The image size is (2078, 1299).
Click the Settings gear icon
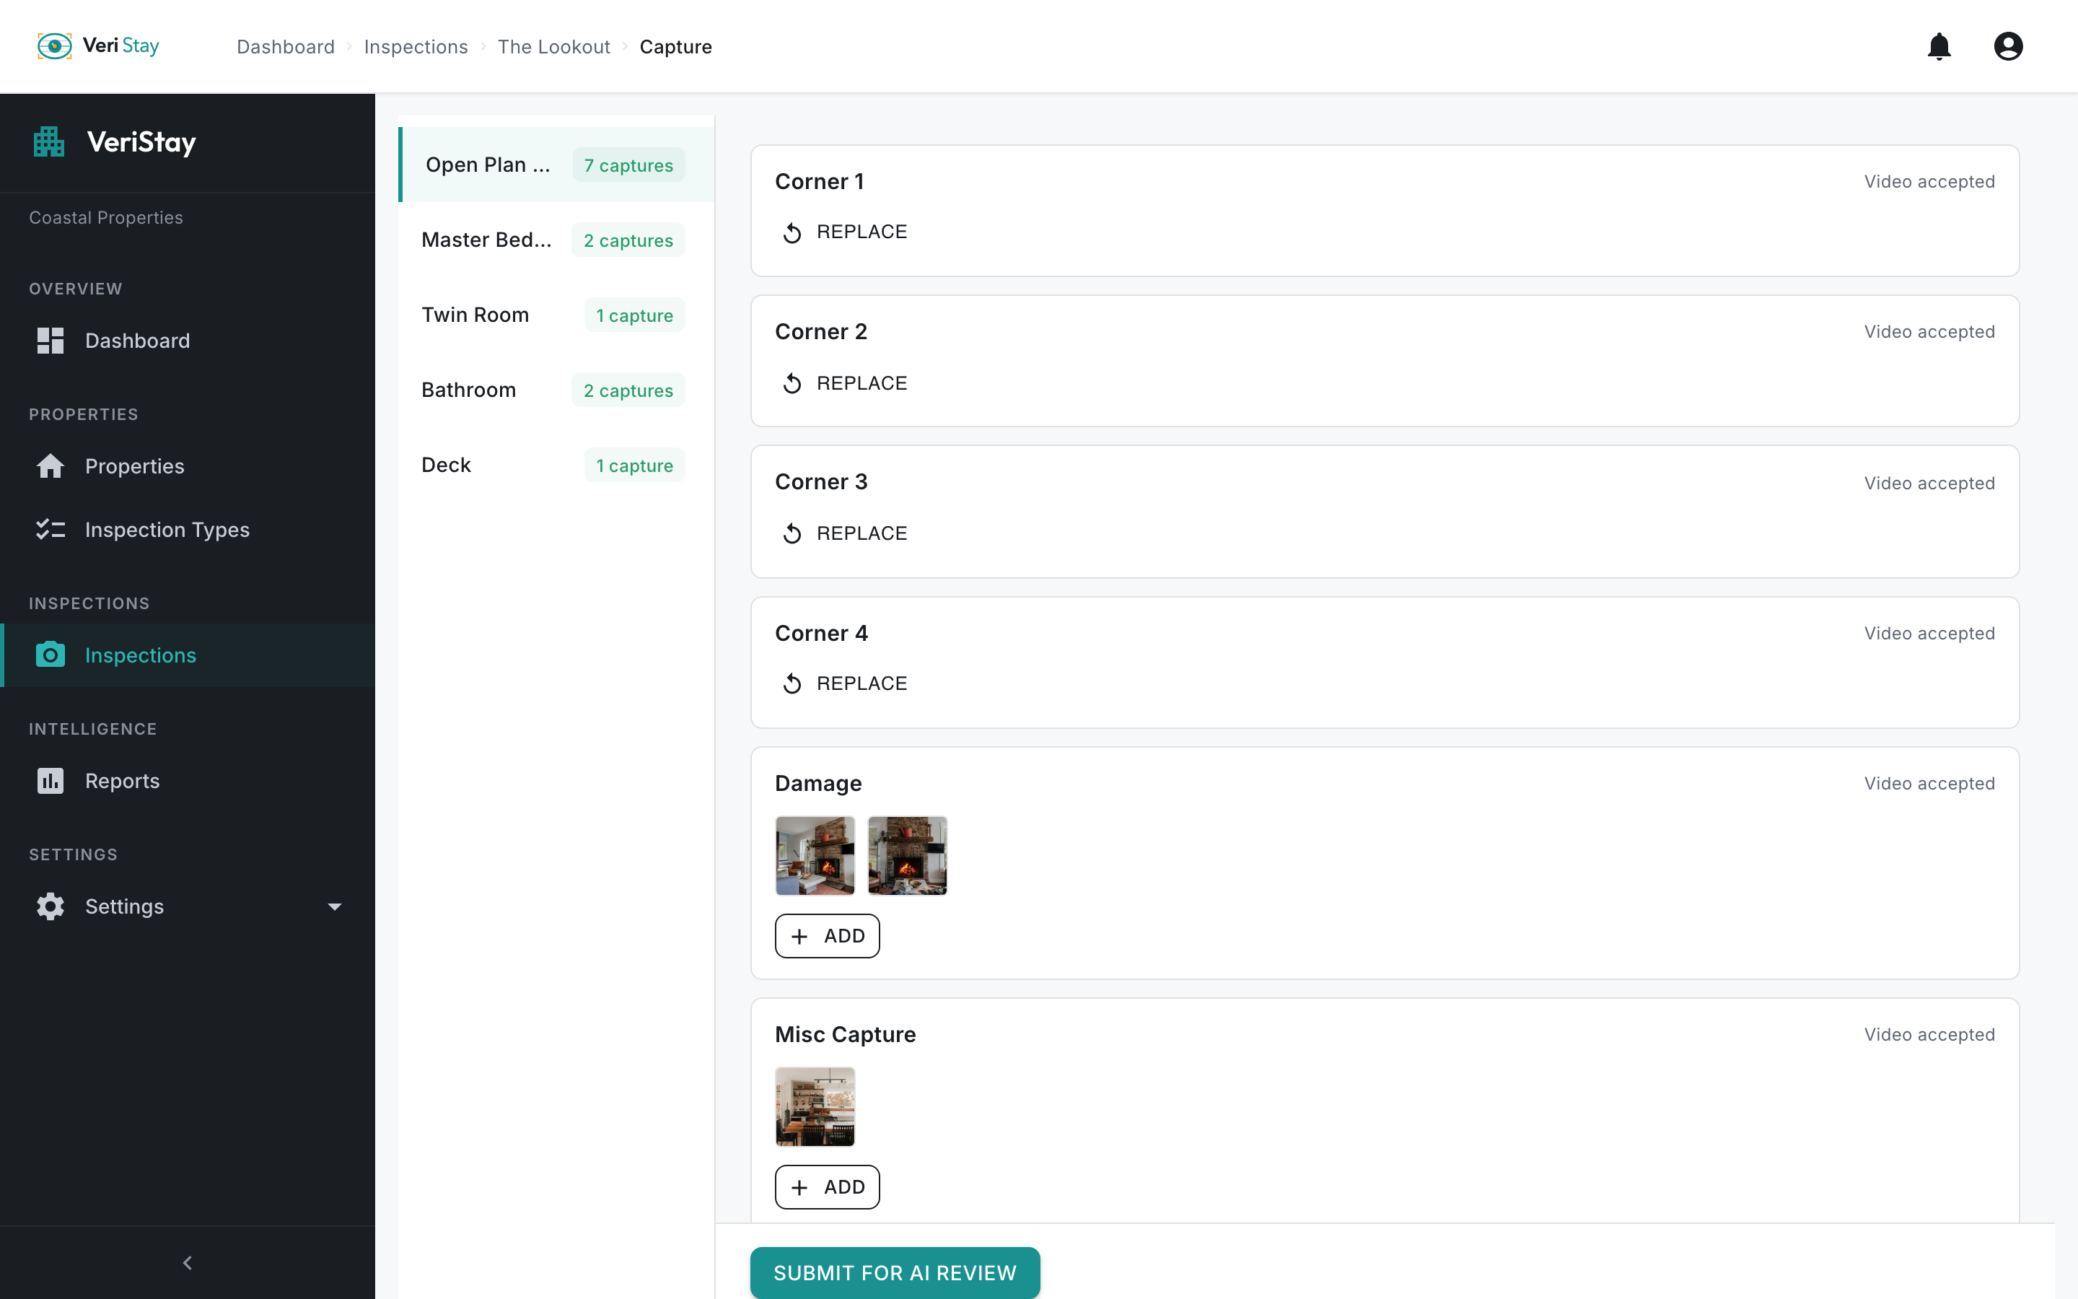coord(50,906)
